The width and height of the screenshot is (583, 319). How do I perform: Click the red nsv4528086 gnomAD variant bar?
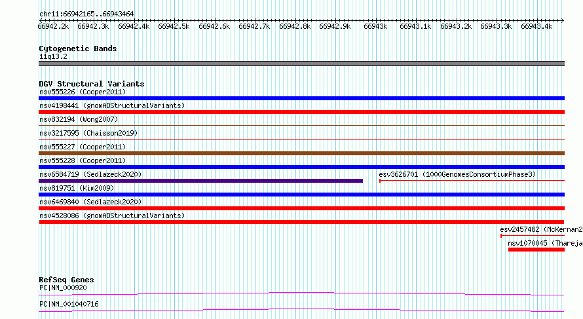[x=301, y=222]
